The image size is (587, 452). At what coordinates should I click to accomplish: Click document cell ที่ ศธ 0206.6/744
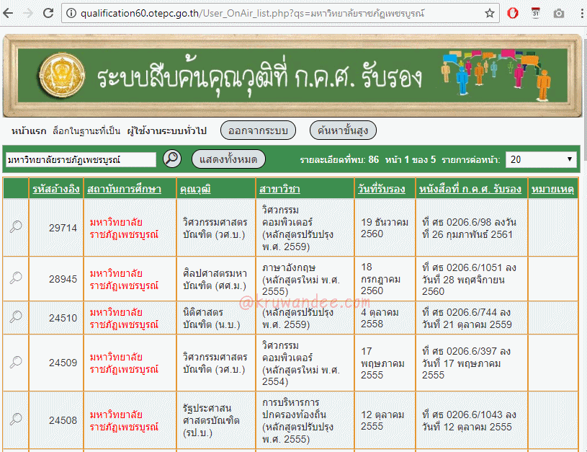click(x=472, y=318)
